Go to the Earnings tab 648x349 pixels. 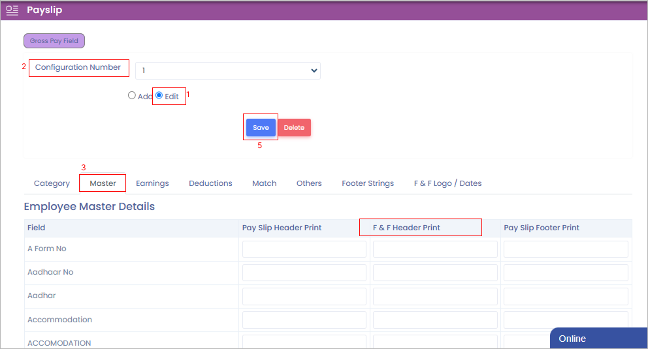pyautogui.click(x=152, y=183)
